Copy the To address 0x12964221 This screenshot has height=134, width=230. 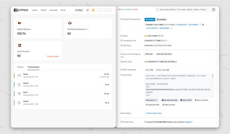171,28
